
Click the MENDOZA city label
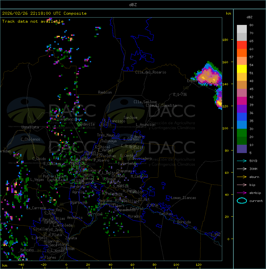[x=78, y=163]
